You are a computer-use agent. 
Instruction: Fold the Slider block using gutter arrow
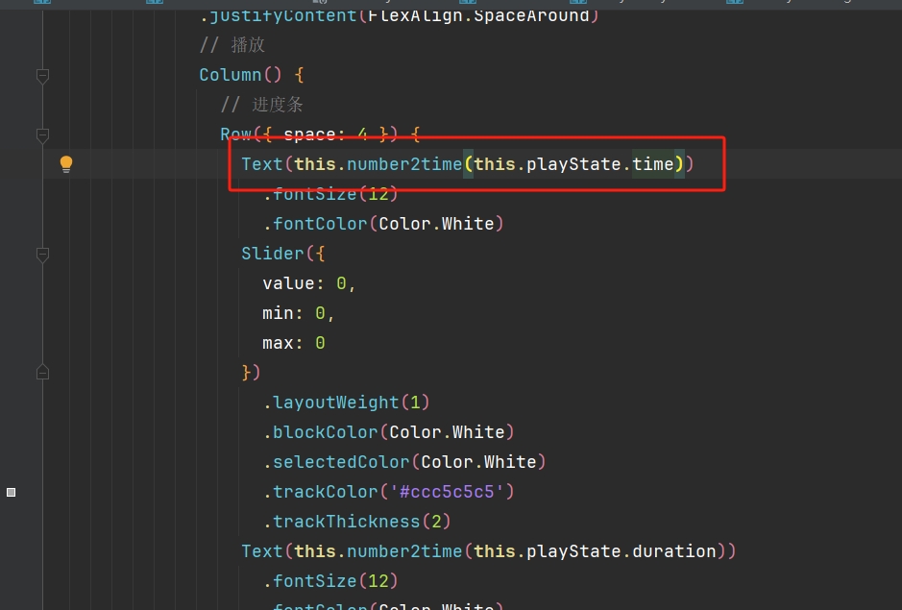click(x=42, y=255)
